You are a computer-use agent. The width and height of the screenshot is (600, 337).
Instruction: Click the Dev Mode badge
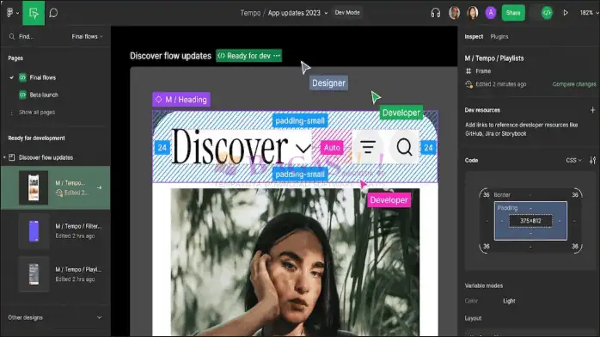[x=347, y=13]
